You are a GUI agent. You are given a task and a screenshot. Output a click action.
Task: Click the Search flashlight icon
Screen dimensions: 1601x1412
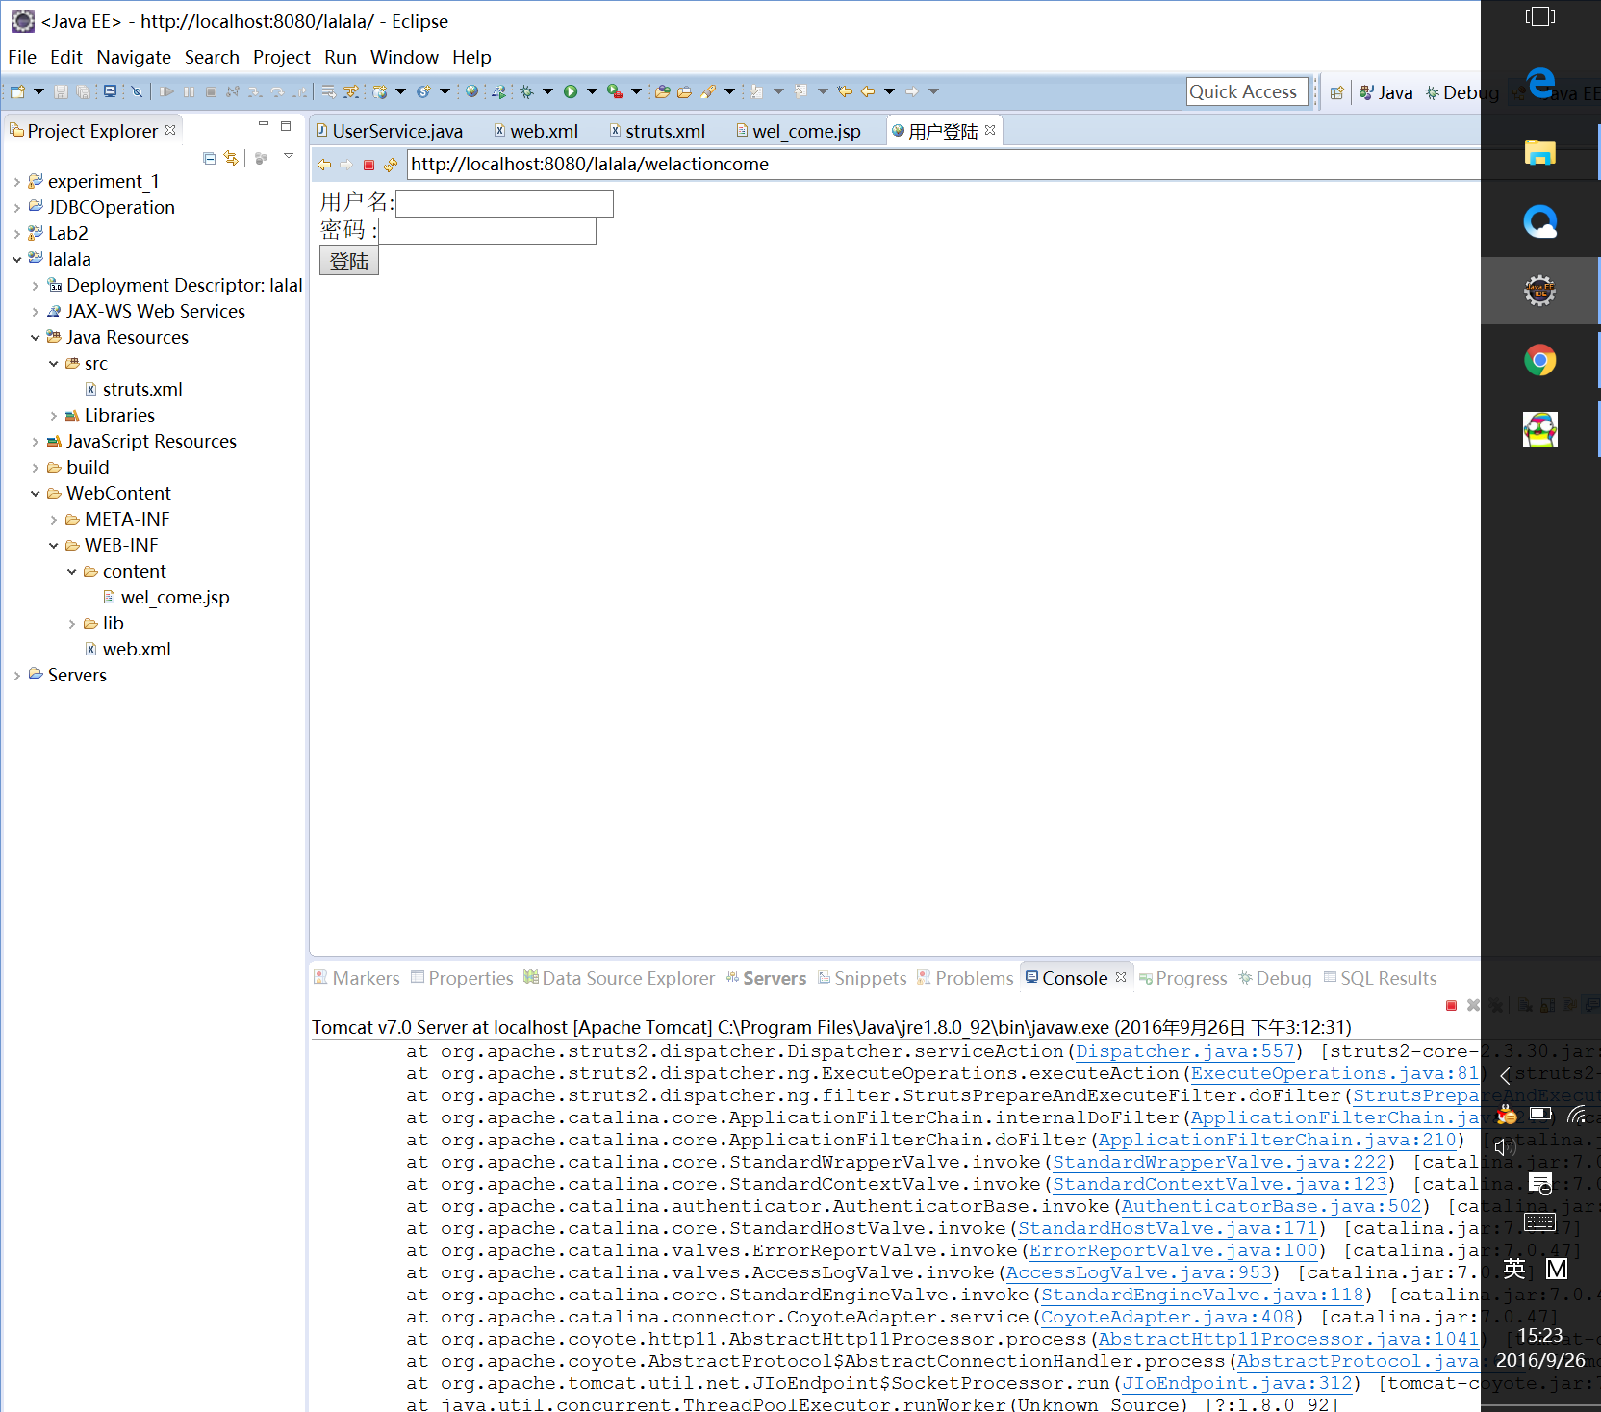point(709,91)
